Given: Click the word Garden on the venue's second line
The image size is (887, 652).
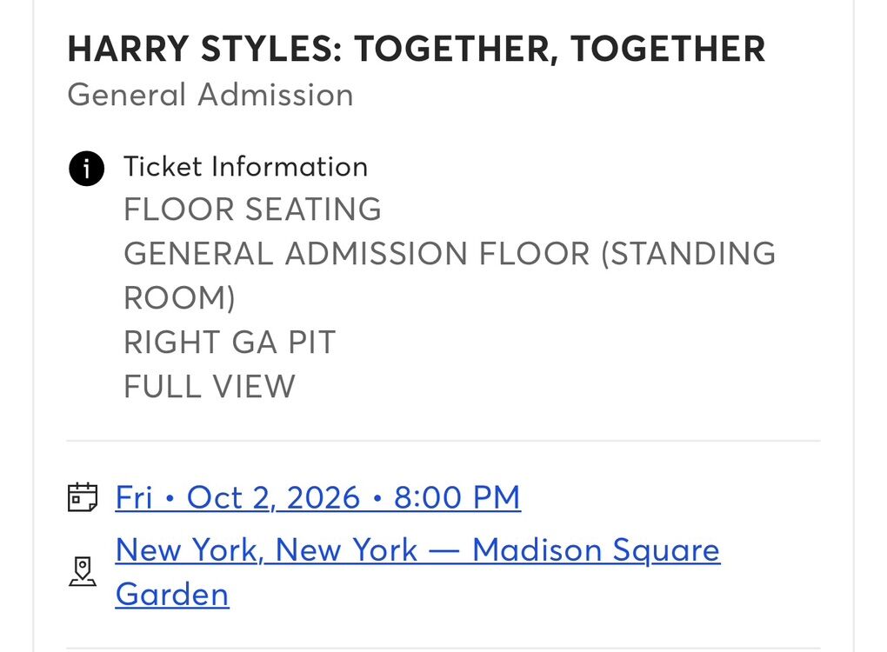Looking at the screenshot, I should (x=172, y=595).
